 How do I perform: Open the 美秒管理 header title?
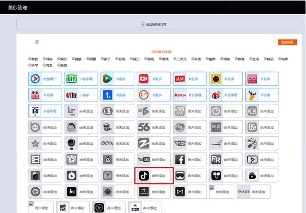(18, 8)
